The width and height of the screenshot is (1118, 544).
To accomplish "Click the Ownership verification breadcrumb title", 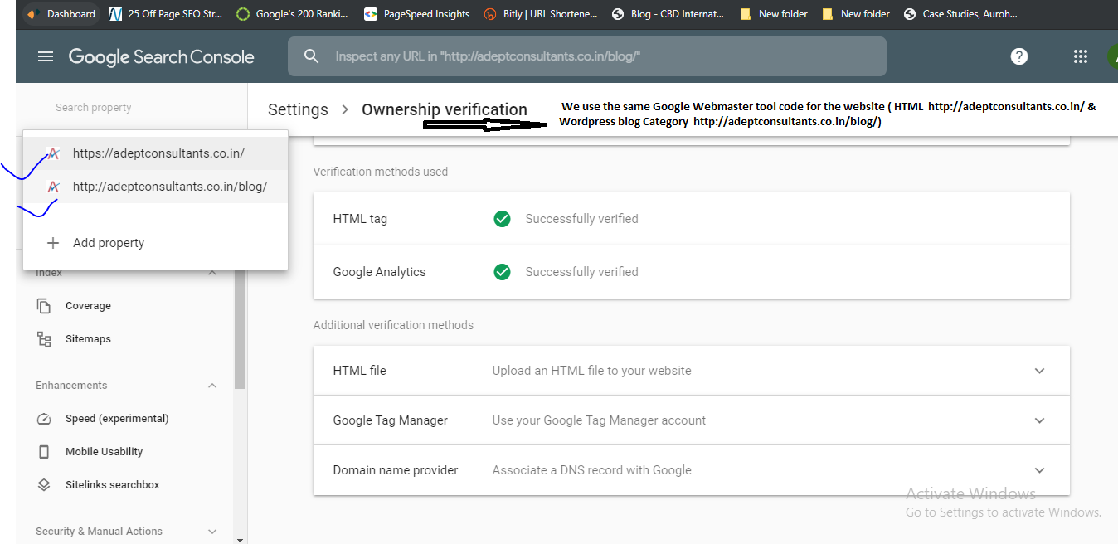I will tap(445, 109).
